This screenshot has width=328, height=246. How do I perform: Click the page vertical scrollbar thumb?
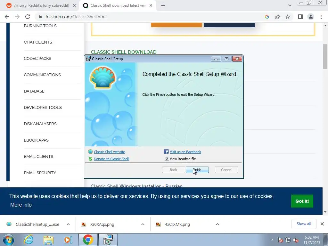point(325,56)
